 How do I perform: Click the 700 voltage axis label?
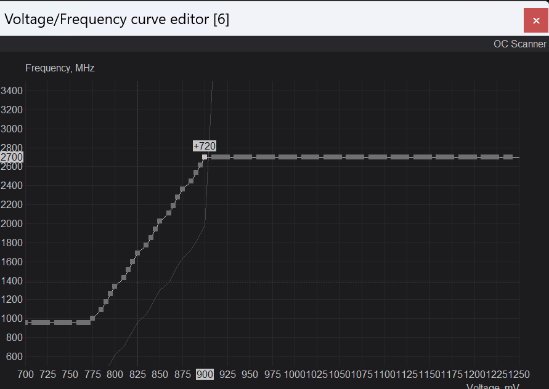(x=25, y=375)
